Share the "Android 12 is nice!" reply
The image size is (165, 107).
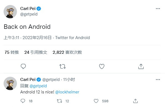coord(135,101)
